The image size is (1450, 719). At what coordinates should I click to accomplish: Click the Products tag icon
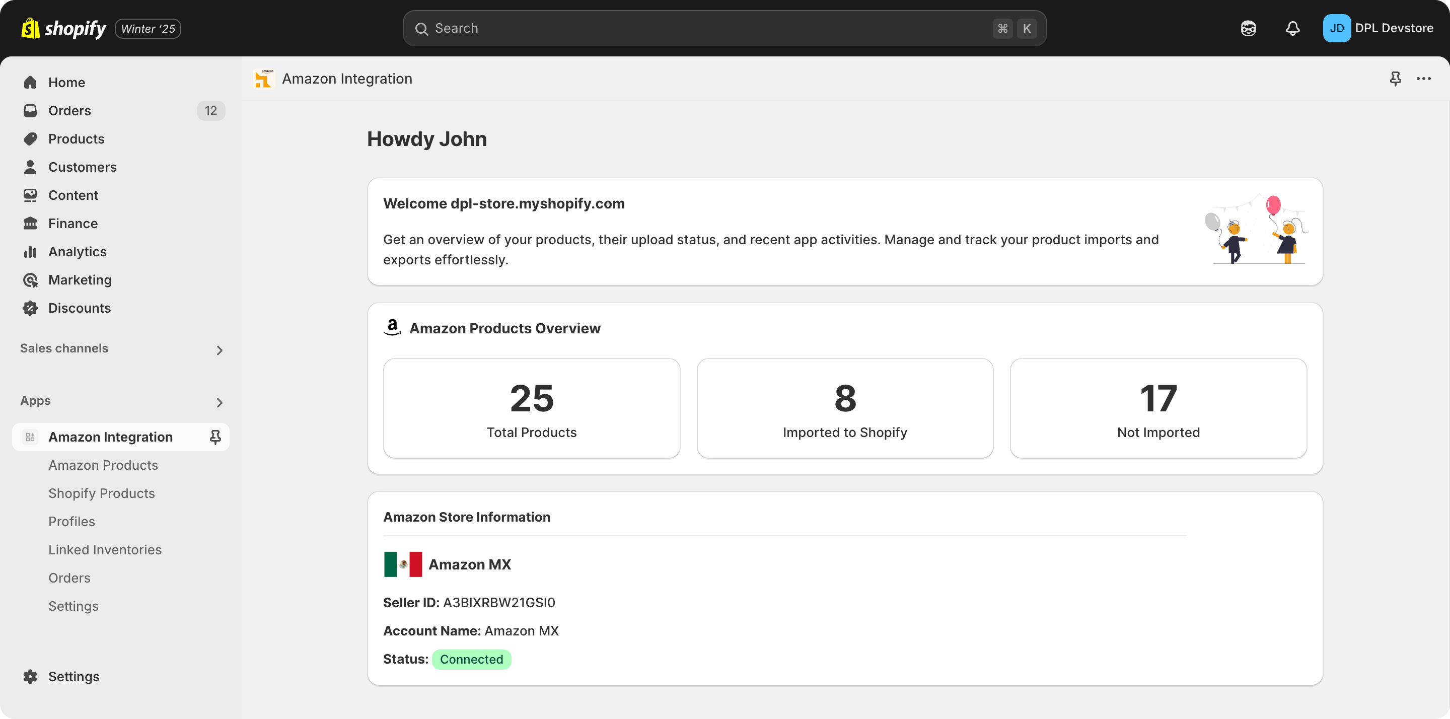pyautogui.click(x=30, y=138)
